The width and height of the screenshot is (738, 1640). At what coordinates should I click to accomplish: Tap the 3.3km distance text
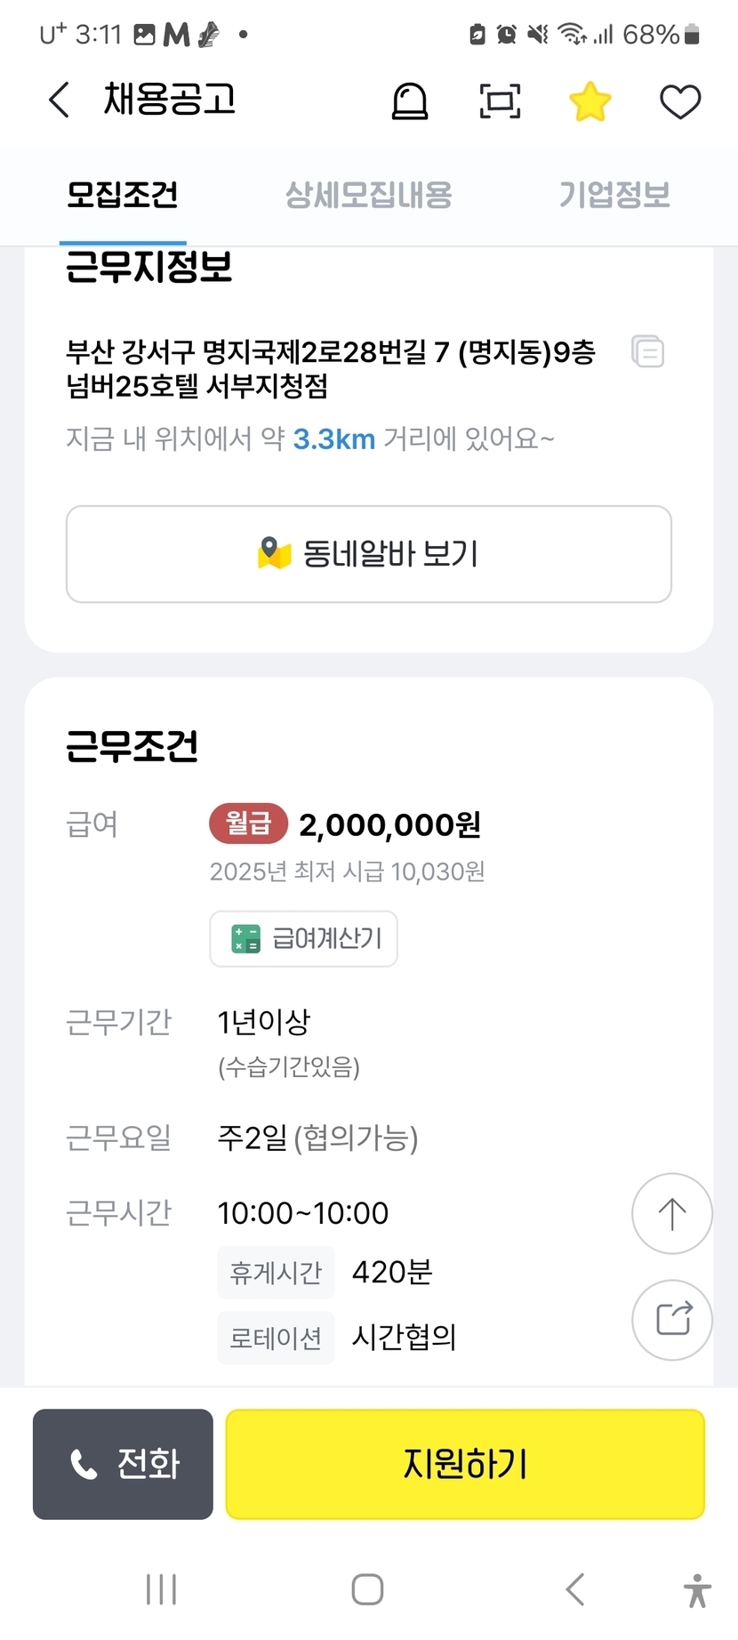(334, 439)
